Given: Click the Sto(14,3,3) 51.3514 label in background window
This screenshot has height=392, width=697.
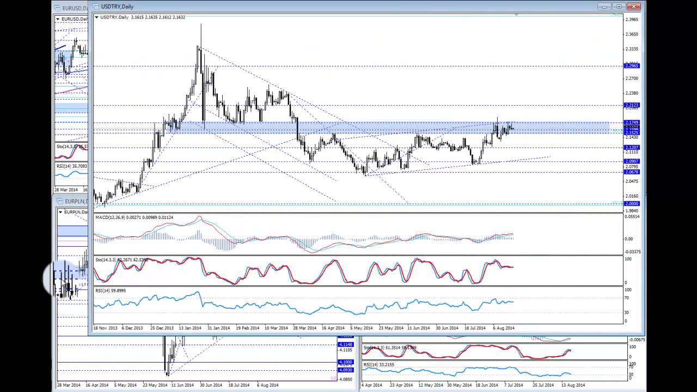Looking at the screenshot, I should click(x=389, y=347).
